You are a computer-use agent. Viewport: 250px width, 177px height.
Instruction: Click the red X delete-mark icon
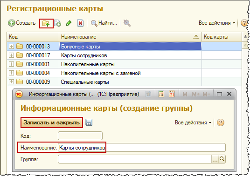tap(80, 23)
